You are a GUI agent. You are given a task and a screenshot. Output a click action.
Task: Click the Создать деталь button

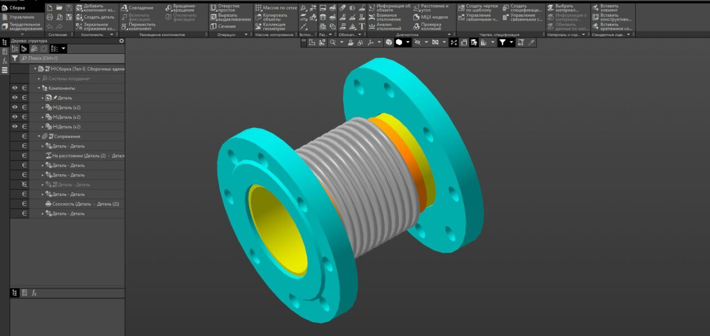tap(95, 17)
